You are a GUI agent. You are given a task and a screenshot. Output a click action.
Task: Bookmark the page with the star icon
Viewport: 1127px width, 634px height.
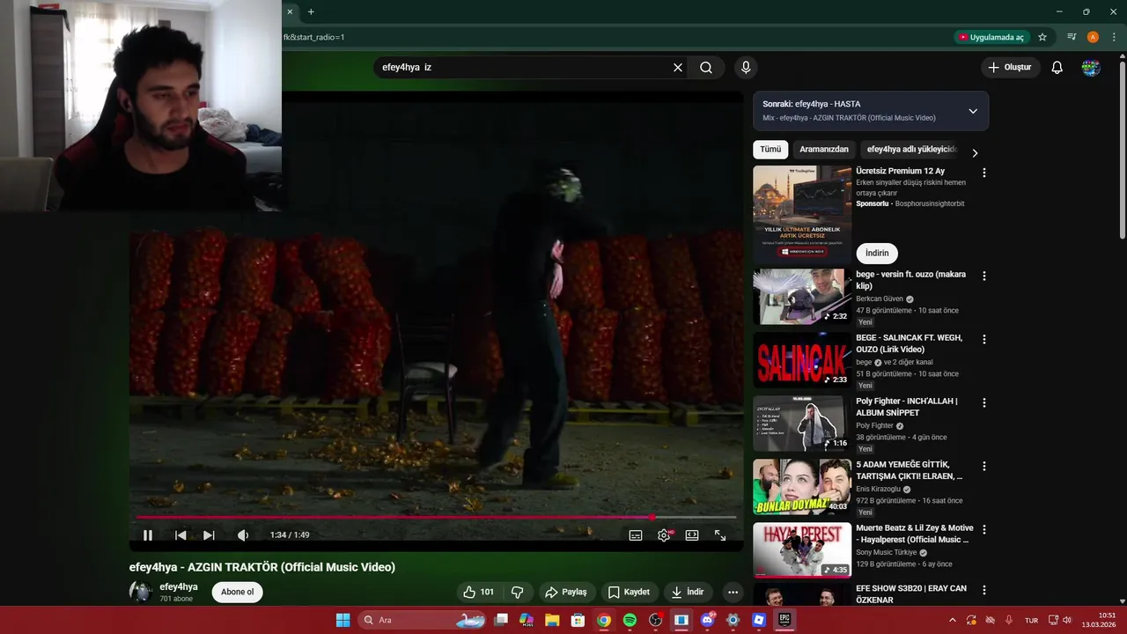(1042, 37)
